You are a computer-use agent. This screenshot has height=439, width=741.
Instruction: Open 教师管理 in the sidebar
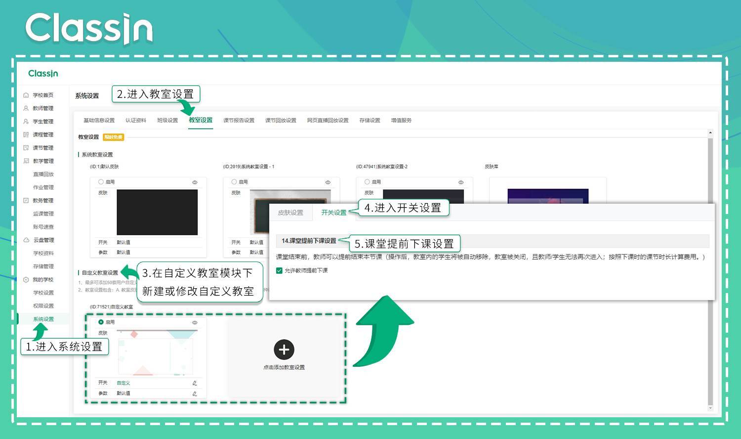point(43,108)
